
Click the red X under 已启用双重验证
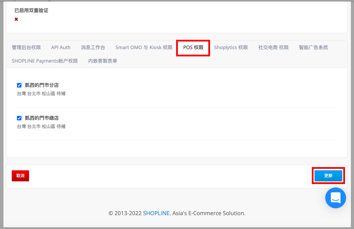click(x=16, y=19)
